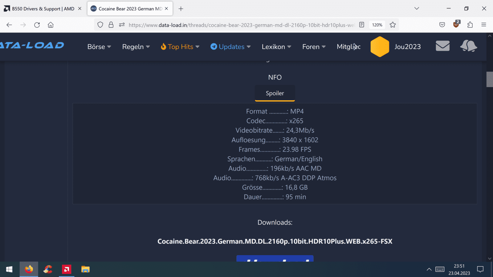This screenshot has width=493, height=277.
Task: Open tracking protection shield info
Action: (100, 25)
